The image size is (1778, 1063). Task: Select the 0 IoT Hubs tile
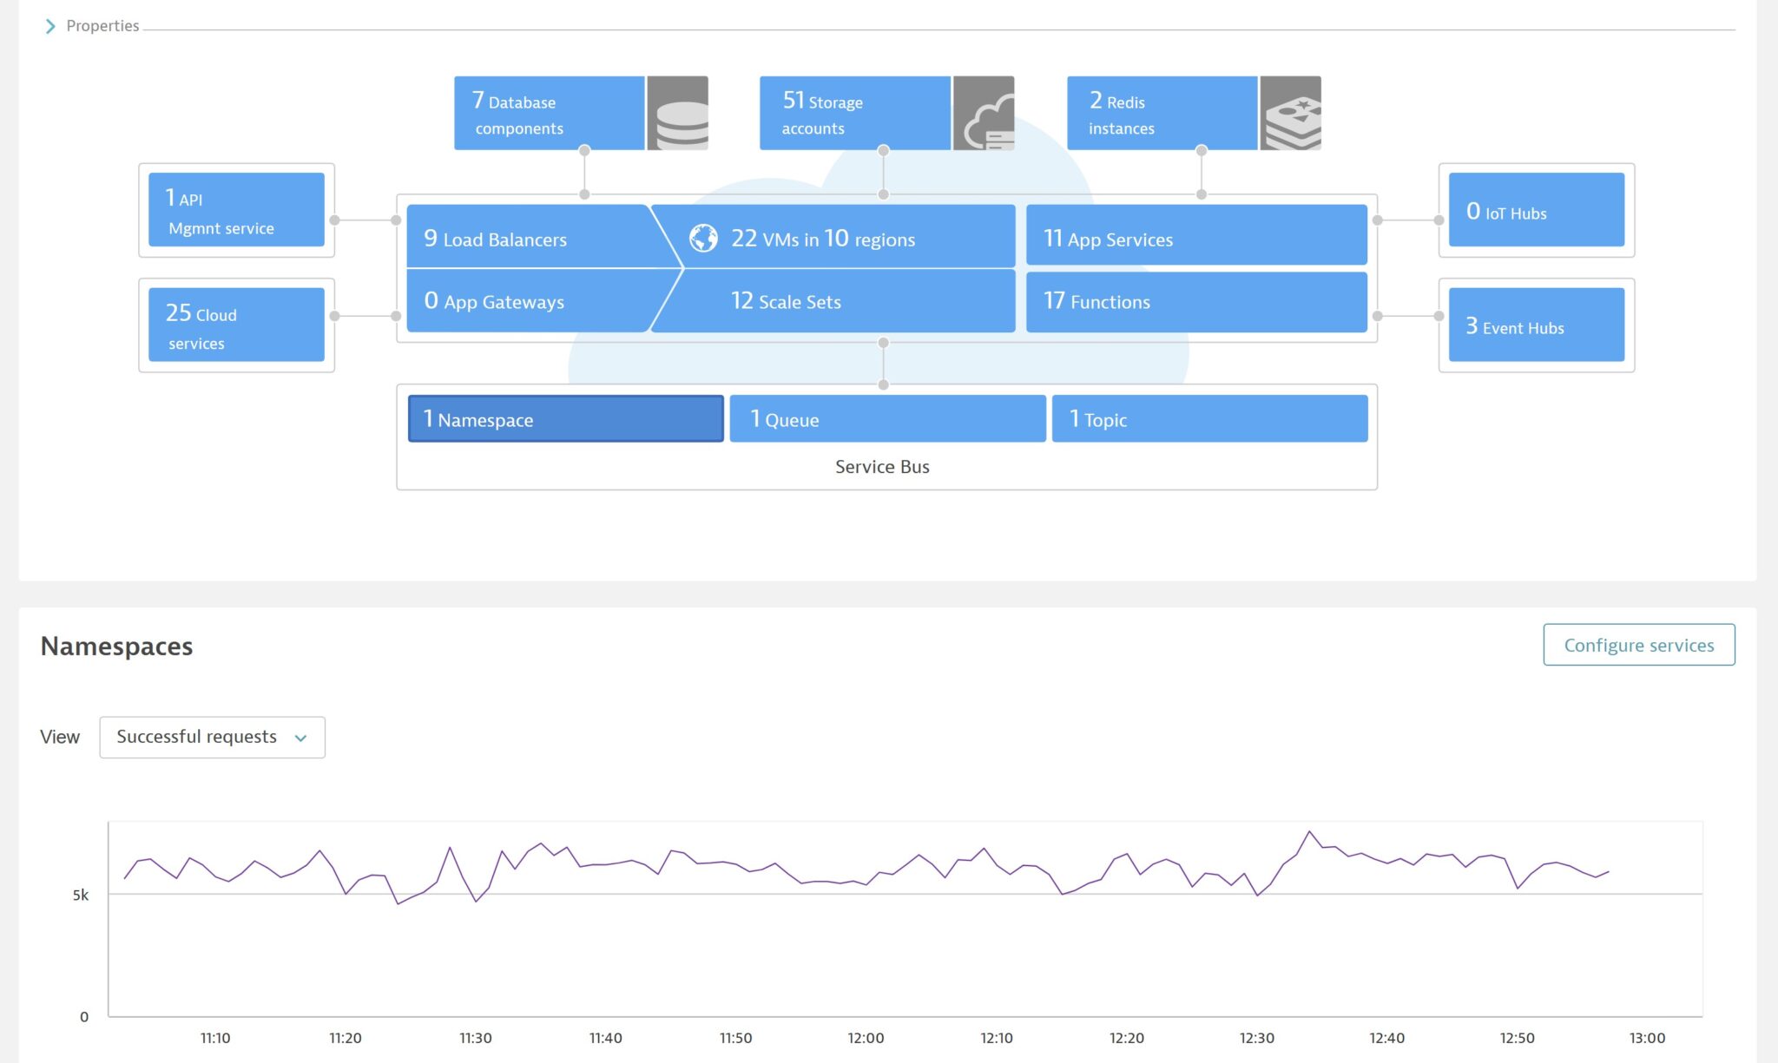tap(1536, 208)
